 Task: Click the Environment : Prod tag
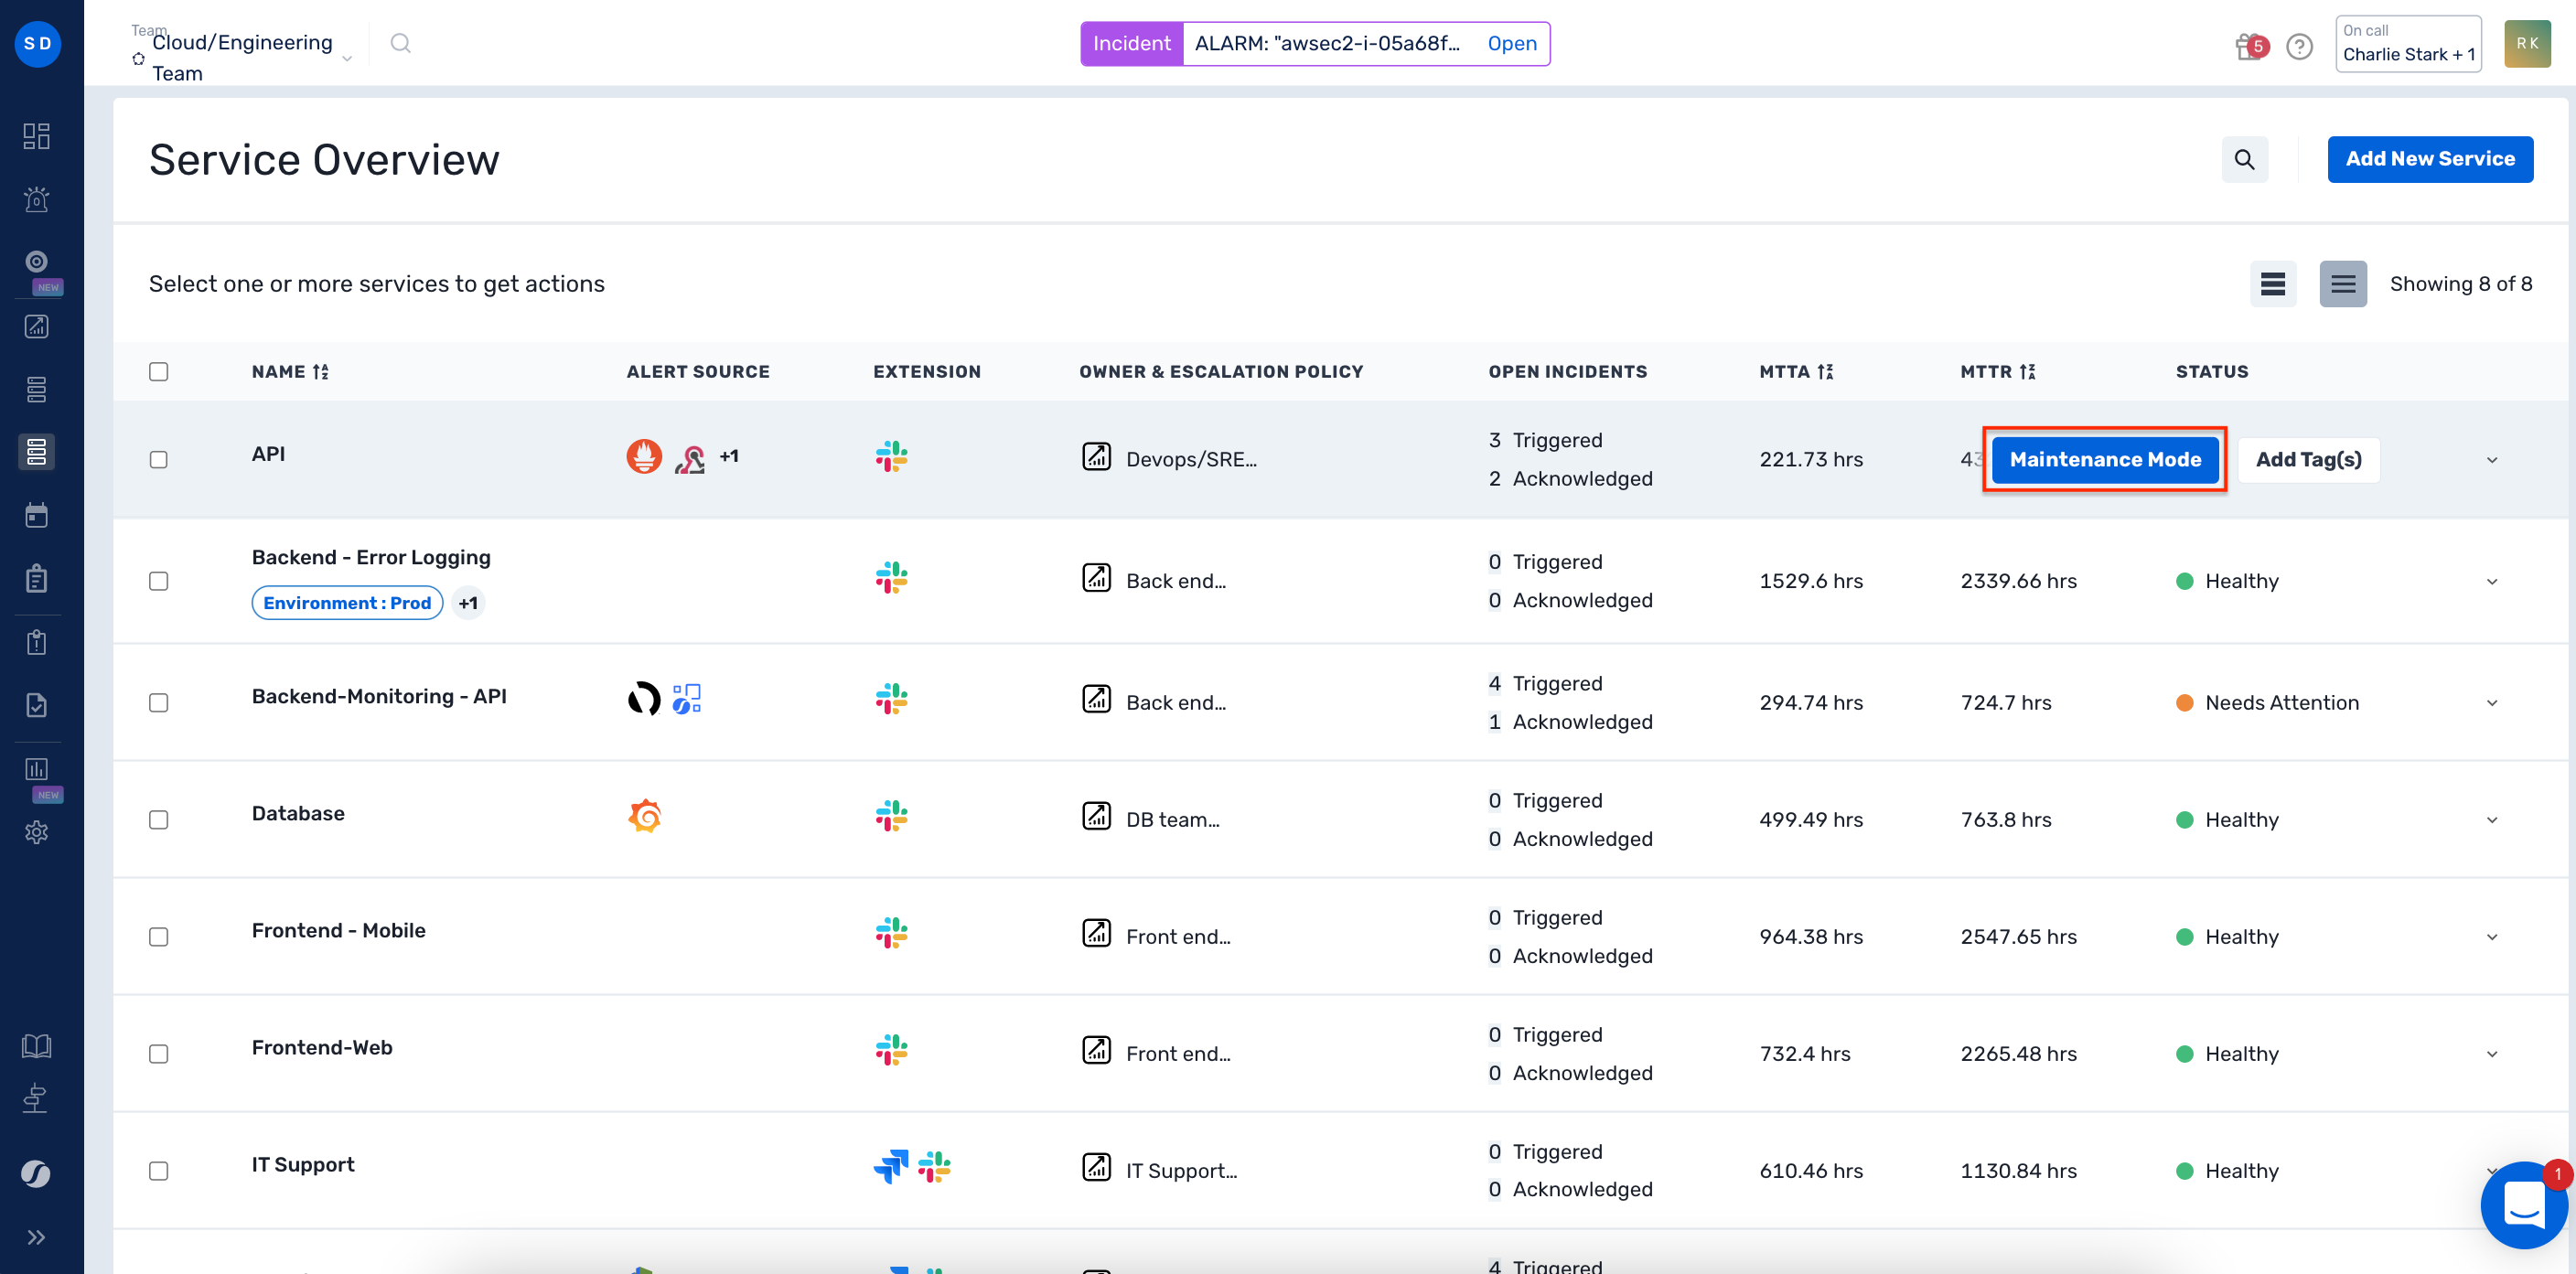coord(347,602)
